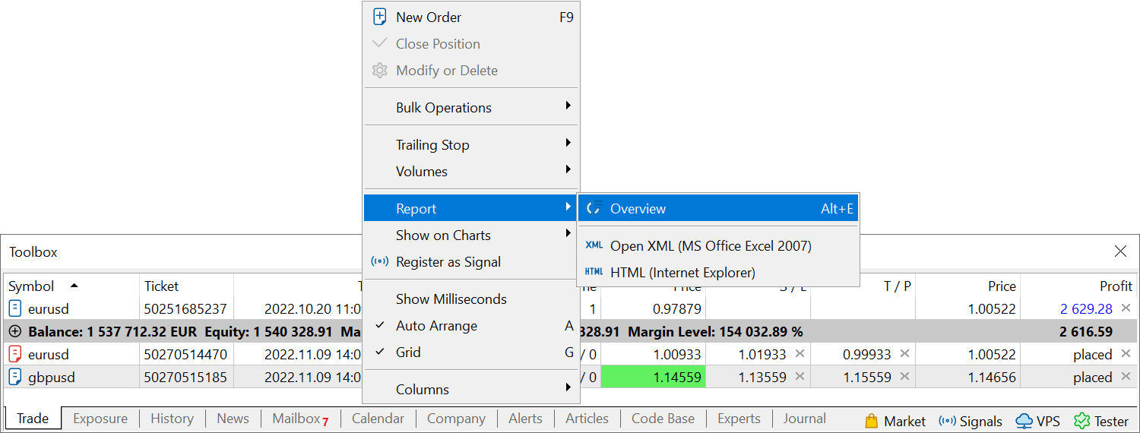Select Register as Signal menu item
Viewport: 1140px width, 433px height.
coord(470,261)
